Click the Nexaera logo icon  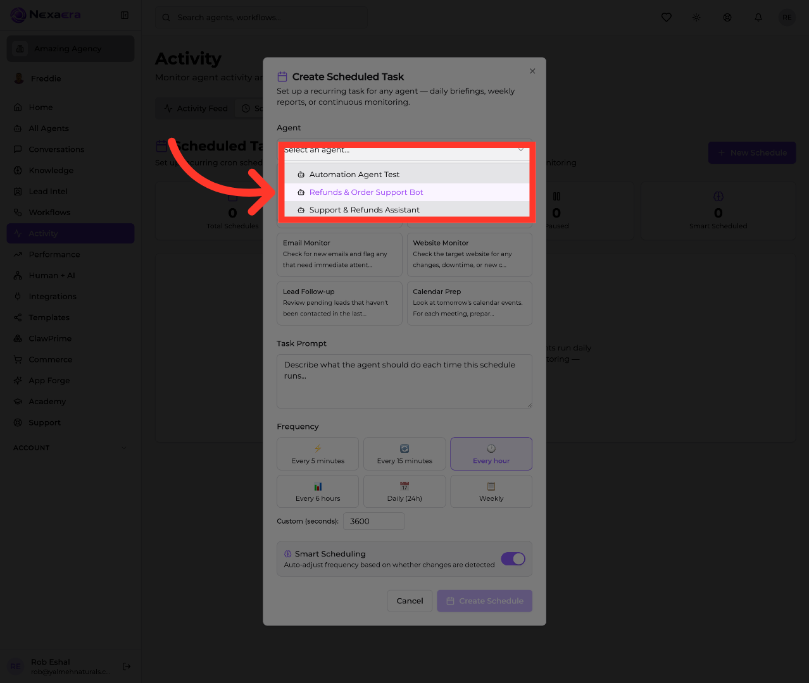point(18,15)
